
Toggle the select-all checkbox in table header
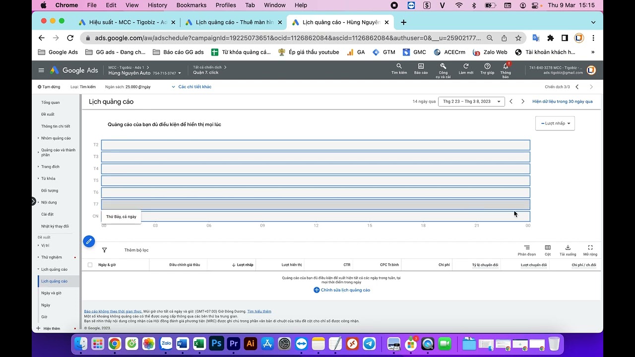90,265
